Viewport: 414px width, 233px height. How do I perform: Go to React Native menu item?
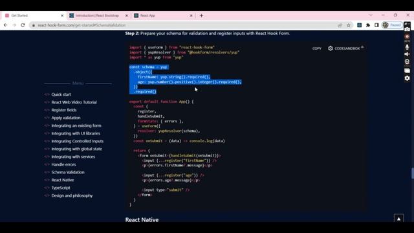(x=63, y=180)
